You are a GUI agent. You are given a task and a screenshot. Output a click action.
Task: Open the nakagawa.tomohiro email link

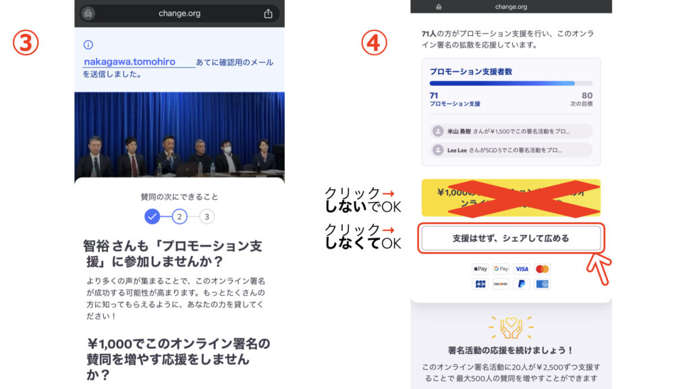[130, 61]
